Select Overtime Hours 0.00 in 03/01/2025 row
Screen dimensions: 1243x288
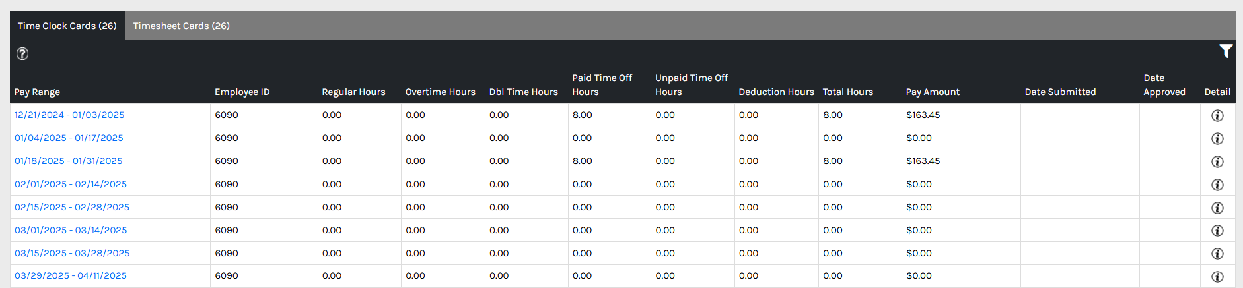(x=415, y=230)
